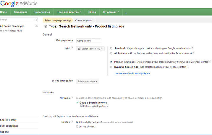
Task: Open help icon after Standard description
Action: pyautogui.click(x=192, y=48)
